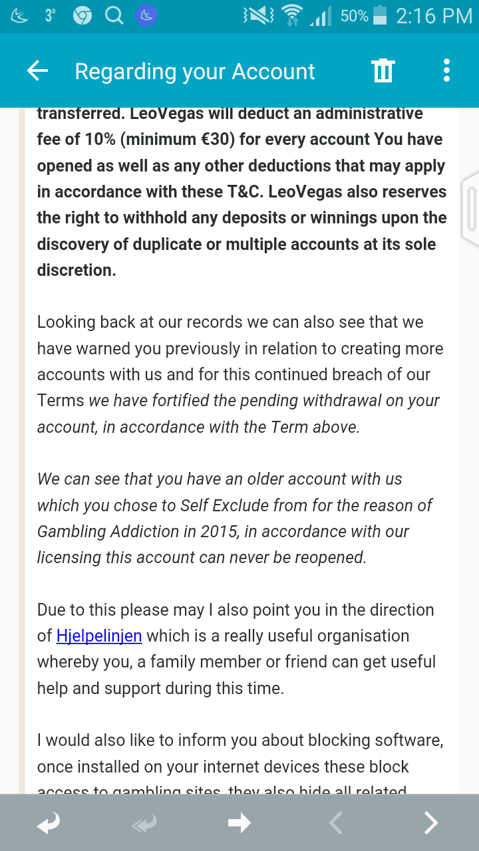Screen dimensions: 479x851
Task: Reply to this email
Action: pos(48,823)
